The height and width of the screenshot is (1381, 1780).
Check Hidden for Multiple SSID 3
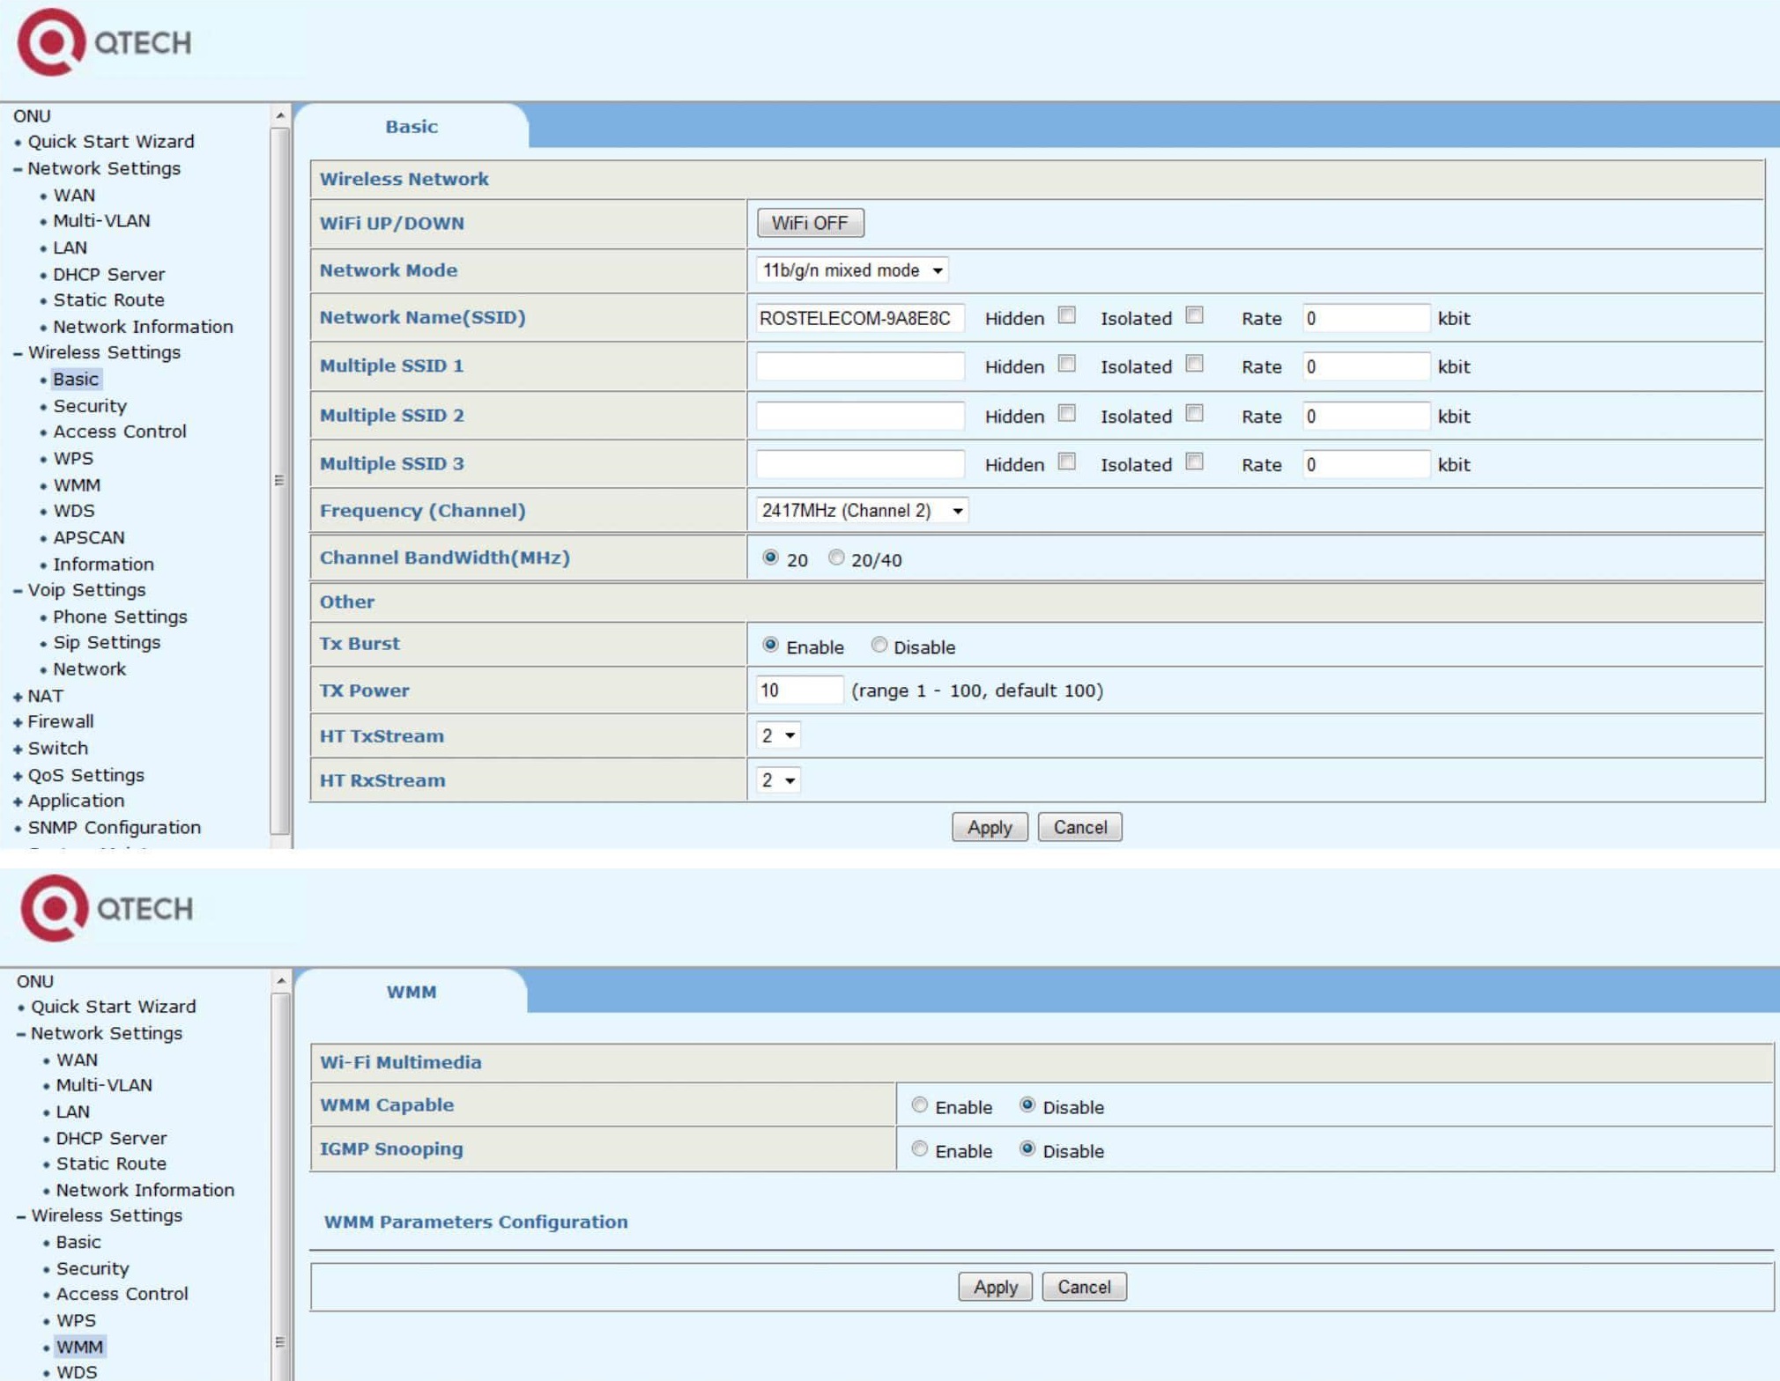(x=1066, y=462)
